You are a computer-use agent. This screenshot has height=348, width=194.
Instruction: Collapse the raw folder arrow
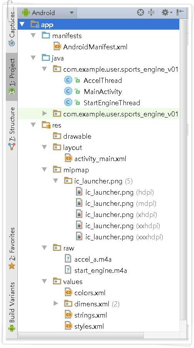45,248
